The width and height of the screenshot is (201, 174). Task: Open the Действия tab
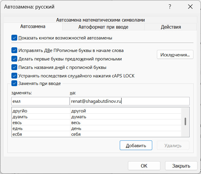(x=171, y=27)
